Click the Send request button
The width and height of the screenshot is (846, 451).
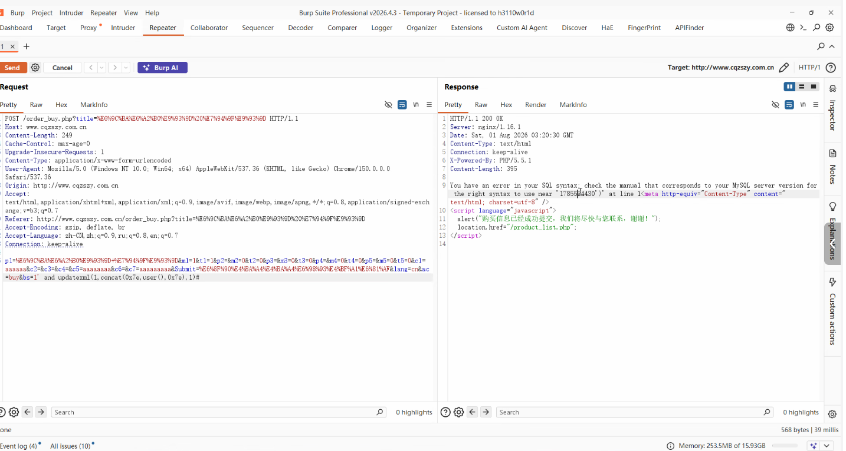coord(13,68)
